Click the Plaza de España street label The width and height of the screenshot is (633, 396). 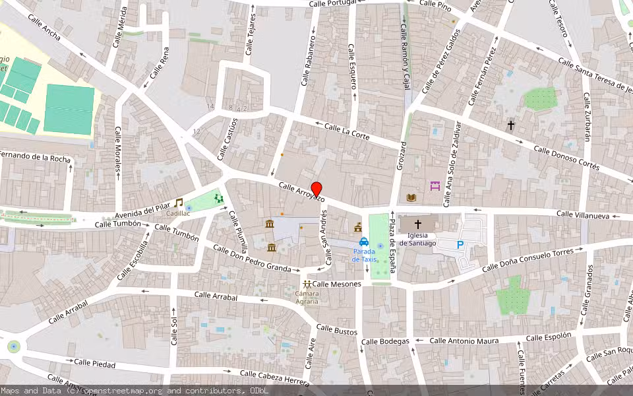pyautogui.click(x=392, y=246)
